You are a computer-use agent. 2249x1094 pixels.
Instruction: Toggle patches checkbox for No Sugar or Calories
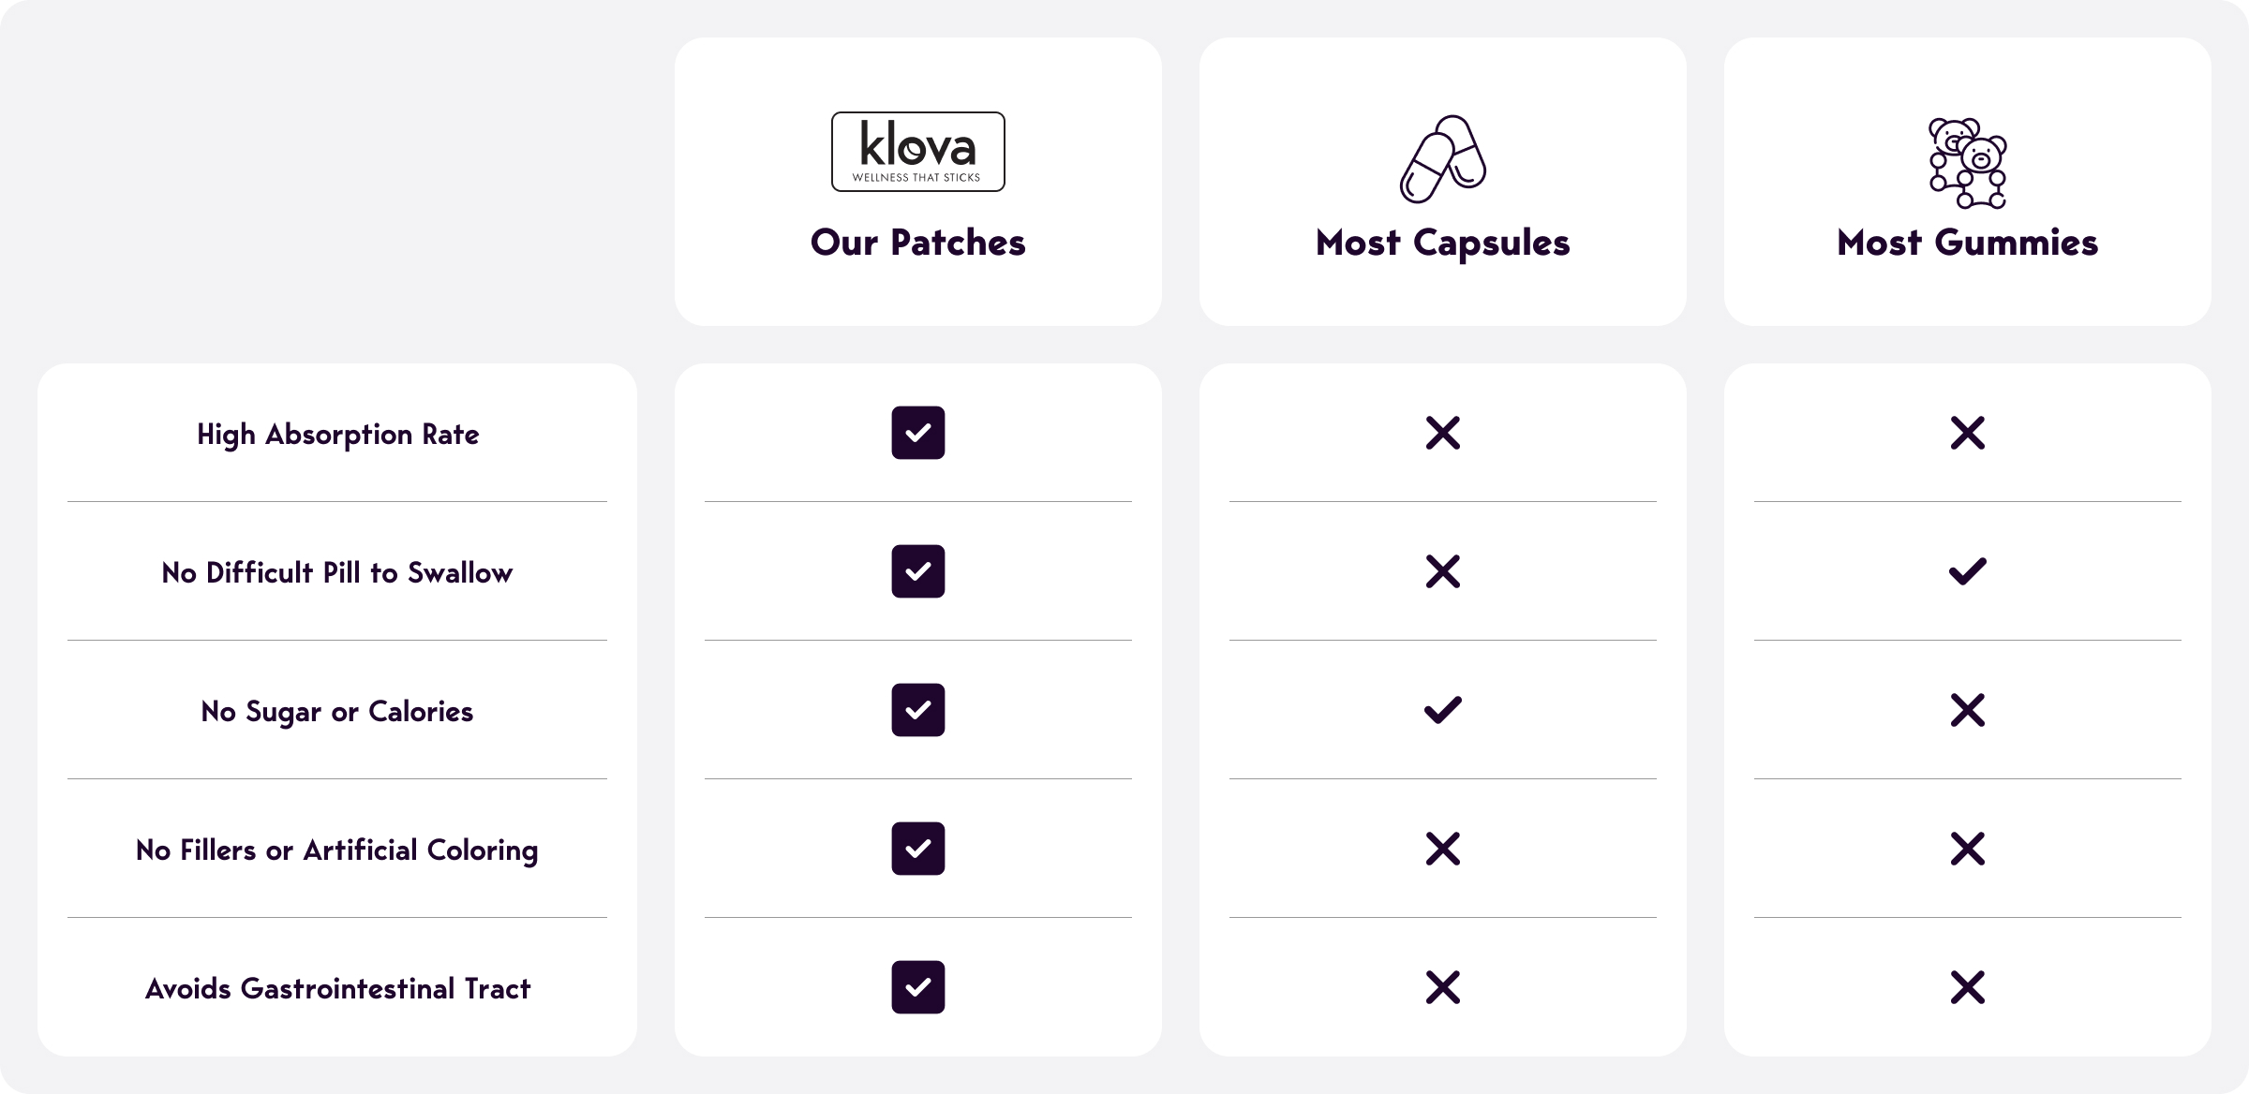[917, 710]
